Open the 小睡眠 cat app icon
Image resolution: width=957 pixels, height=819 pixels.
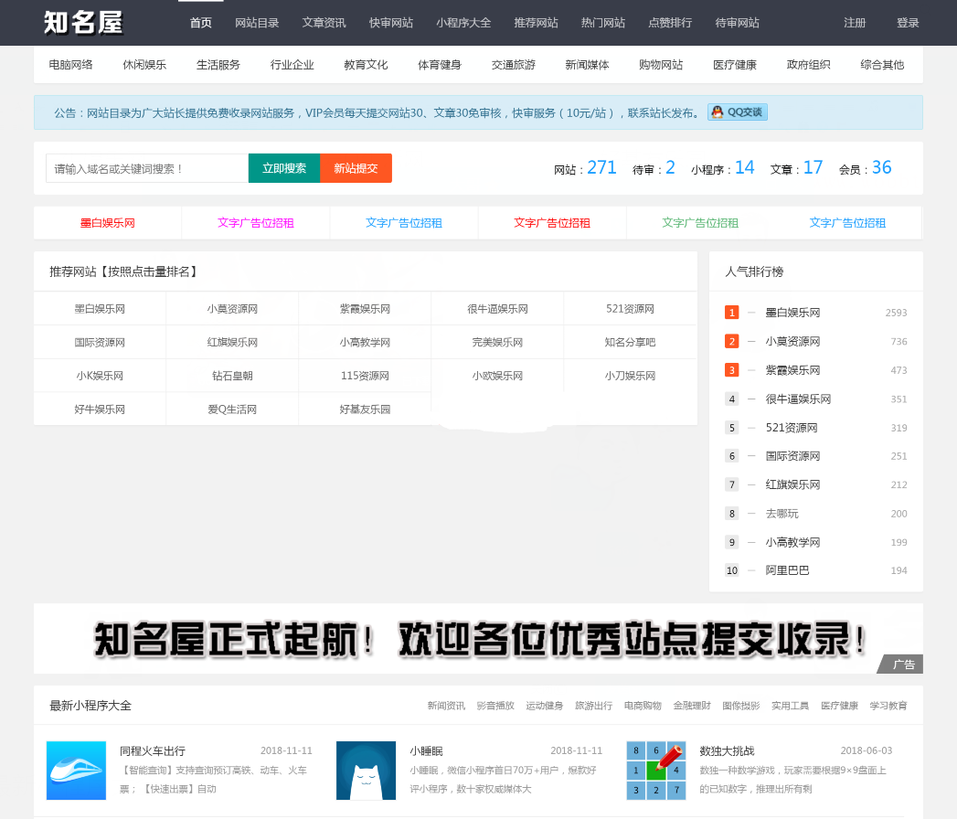coord(366,771)
